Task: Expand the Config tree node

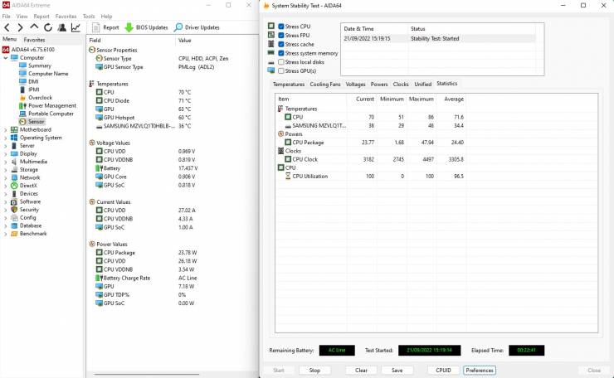Action: [6, 217]
